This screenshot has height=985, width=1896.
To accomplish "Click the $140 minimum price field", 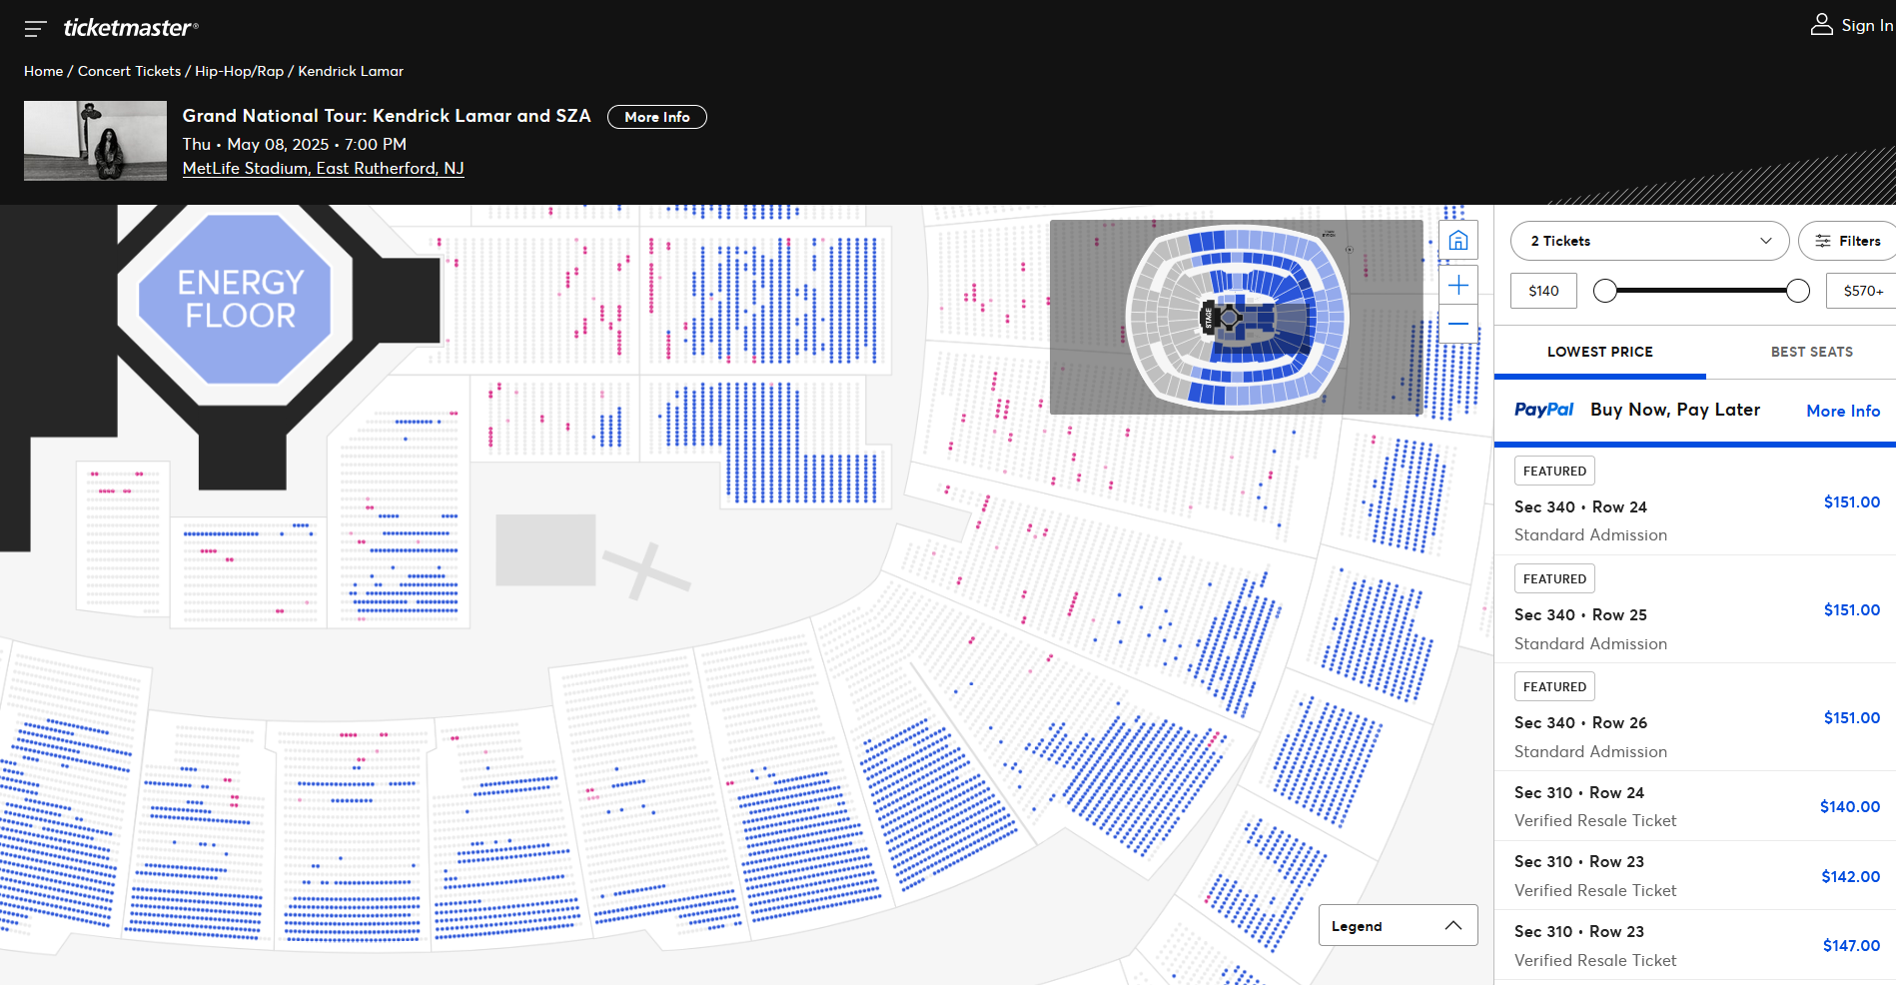I will point(1543,291).
